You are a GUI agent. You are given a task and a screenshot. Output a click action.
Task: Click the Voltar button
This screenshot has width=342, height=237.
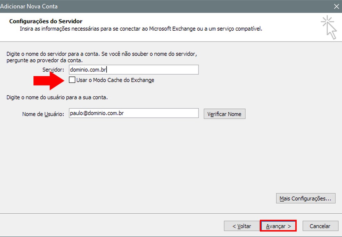point(242,226)
